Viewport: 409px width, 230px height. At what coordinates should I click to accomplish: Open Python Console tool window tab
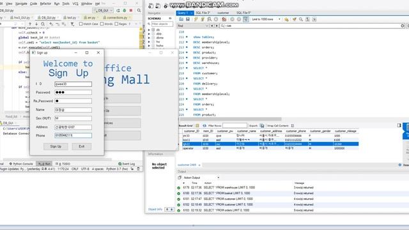21,164
